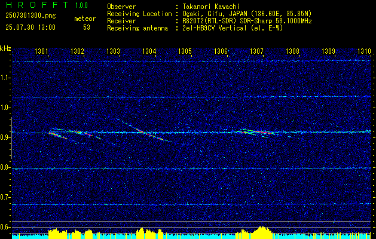Image resolution: width=376 pixels, height=239 pixels.
Task: Click the 1302 time marker
Action: point(77,51)
